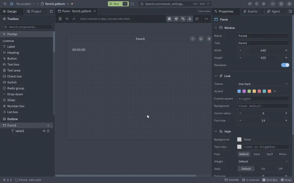This screenshot has width=294, height=183.
Task: Select the Form · form1.pzform document tab
Action: [x=77, y=11]
